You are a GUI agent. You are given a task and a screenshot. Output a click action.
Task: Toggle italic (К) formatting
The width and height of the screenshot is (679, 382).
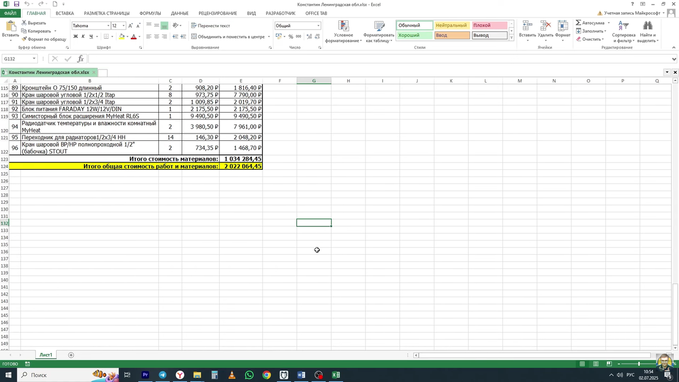(x=83, y=37)
